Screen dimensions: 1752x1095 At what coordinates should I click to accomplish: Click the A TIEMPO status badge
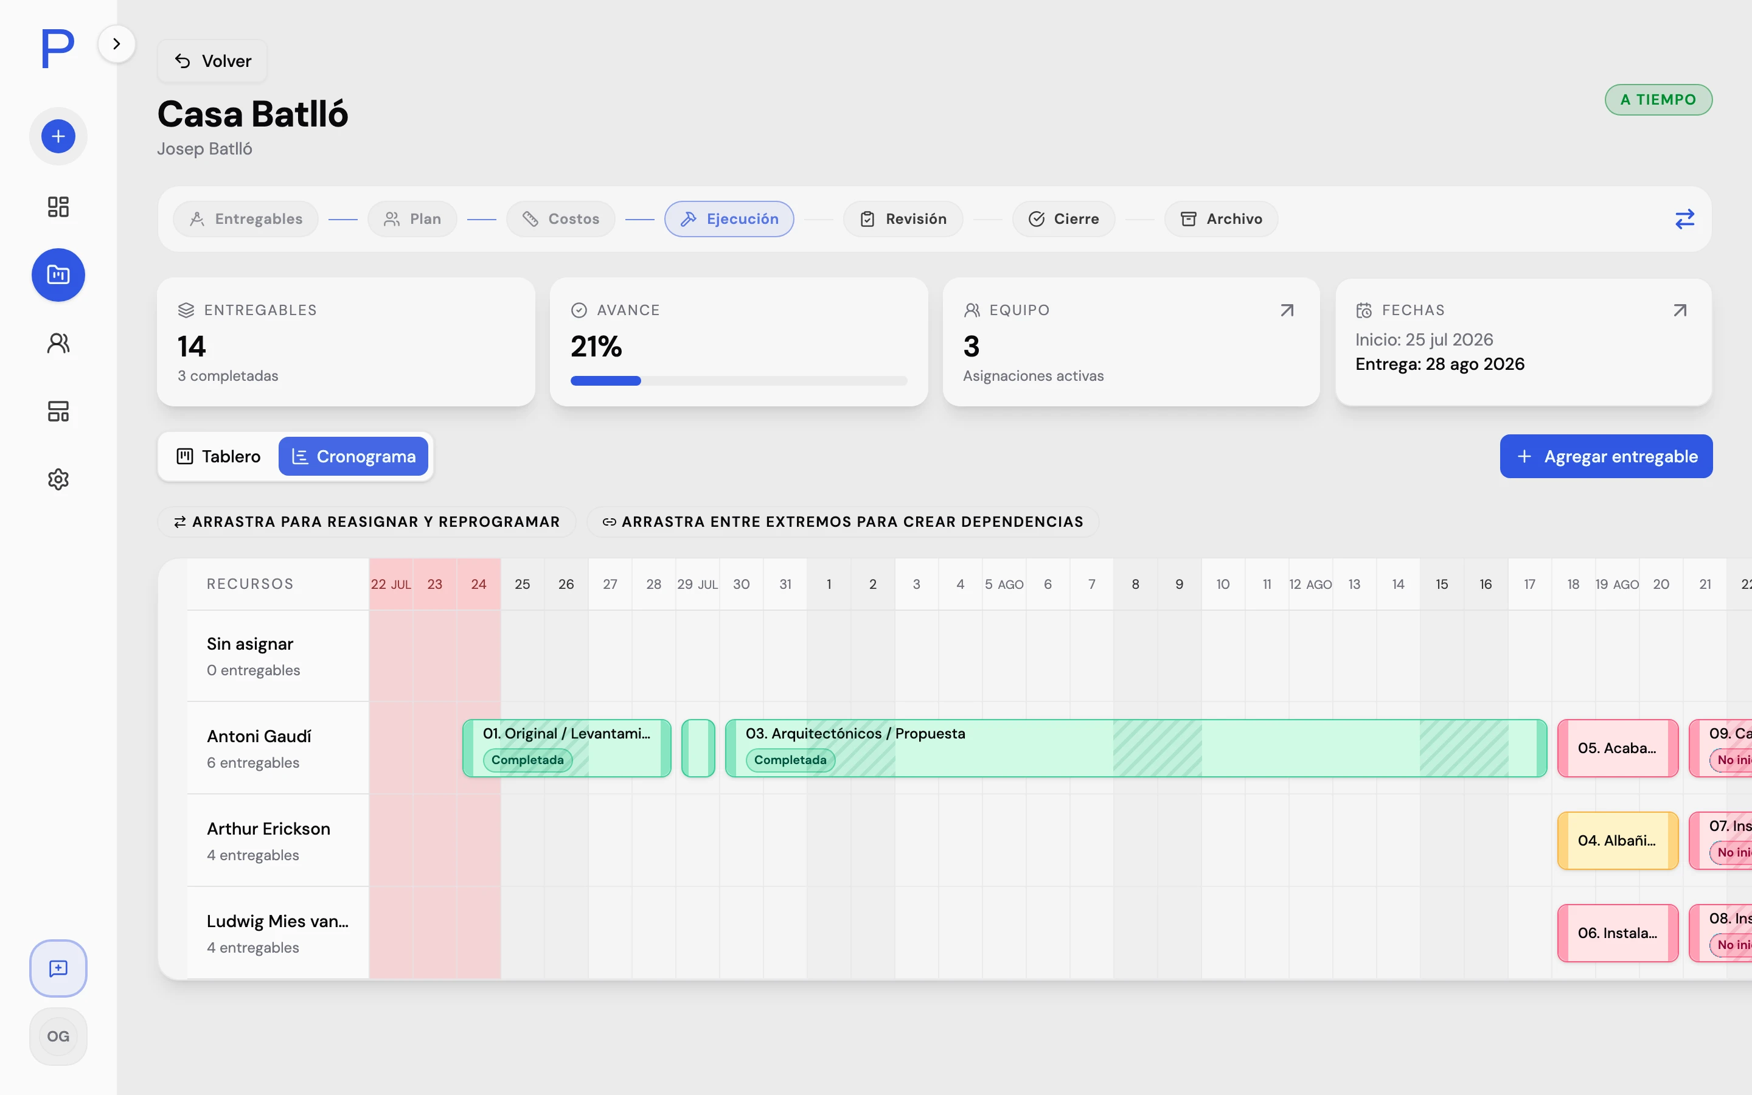(x=1658, y=100)
